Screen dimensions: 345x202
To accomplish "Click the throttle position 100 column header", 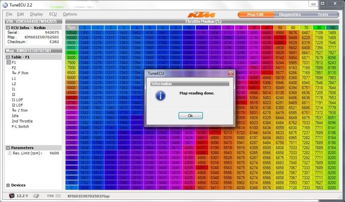I will click(x=332, y=28).
